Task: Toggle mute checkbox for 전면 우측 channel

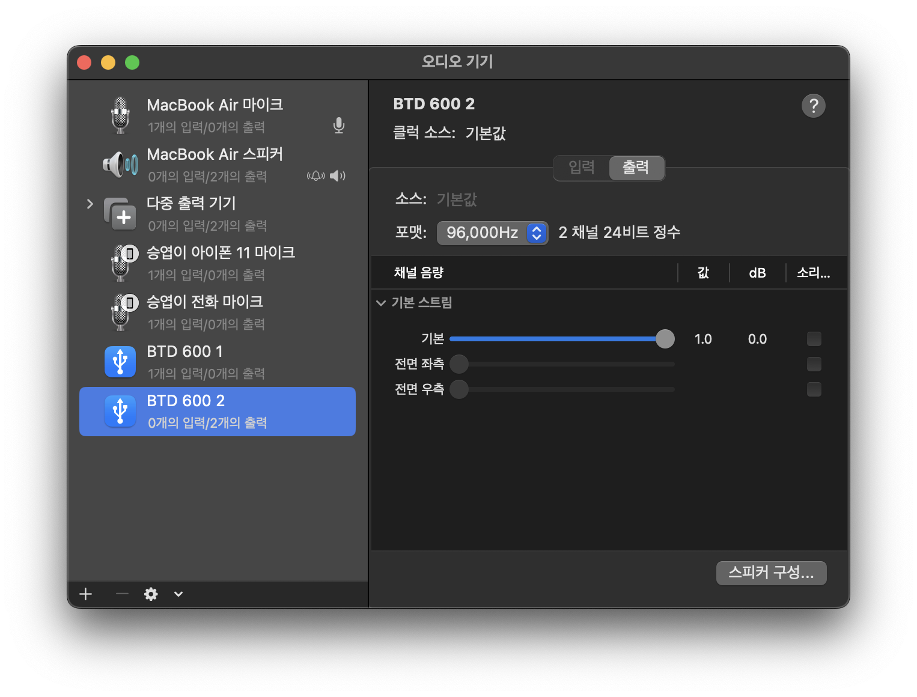Action: [814, 389]
